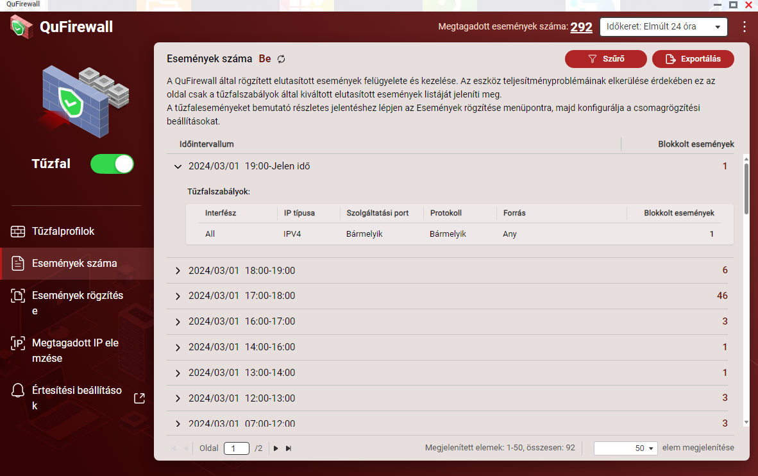Open the Időkeret time range dropdown
This screenshot has width=758, height=476.
[x=663, y=26]
